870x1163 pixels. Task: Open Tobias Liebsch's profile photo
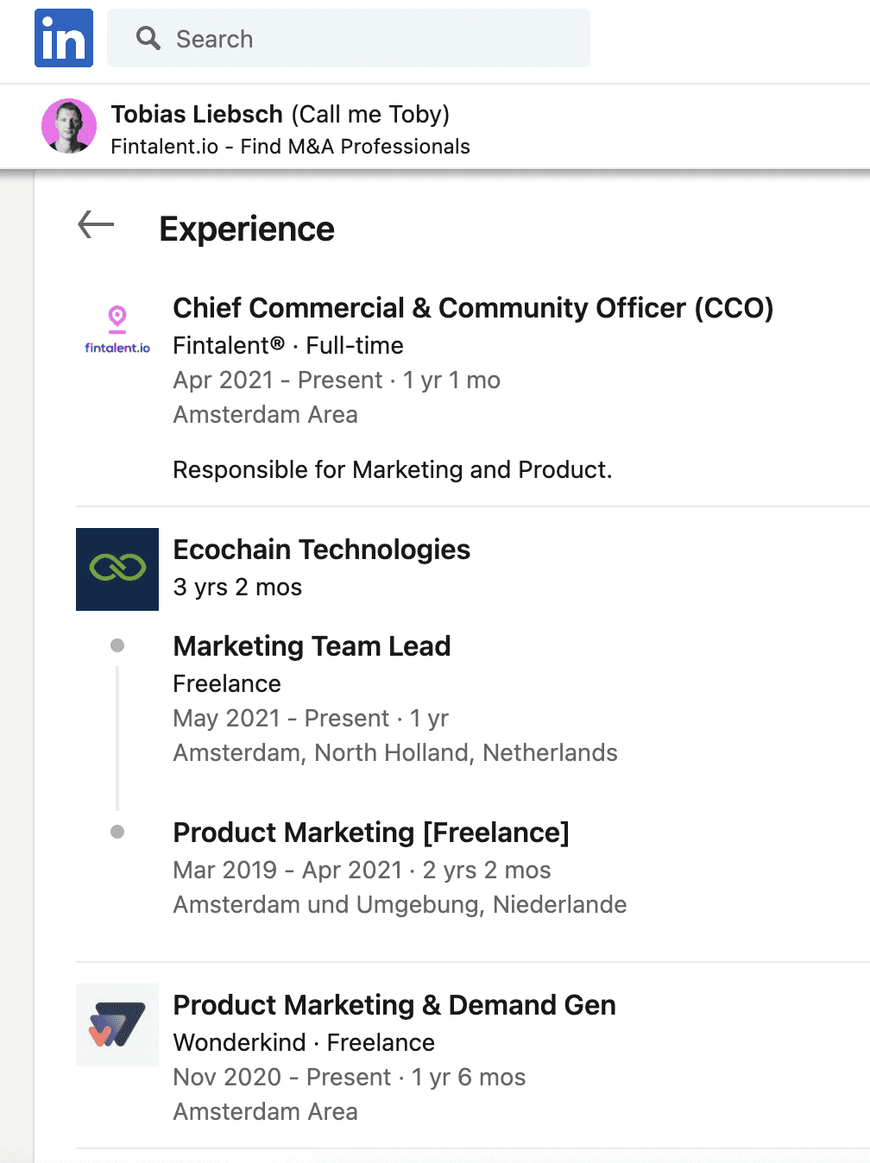coord(69,126)
